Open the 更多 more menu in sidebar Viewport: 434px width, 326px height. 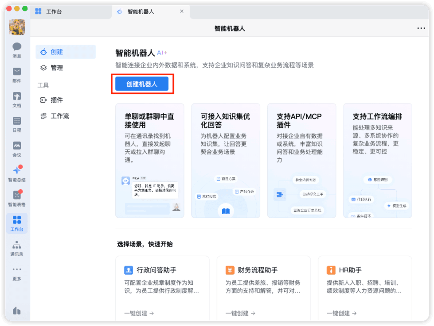(x=16, y=274)
